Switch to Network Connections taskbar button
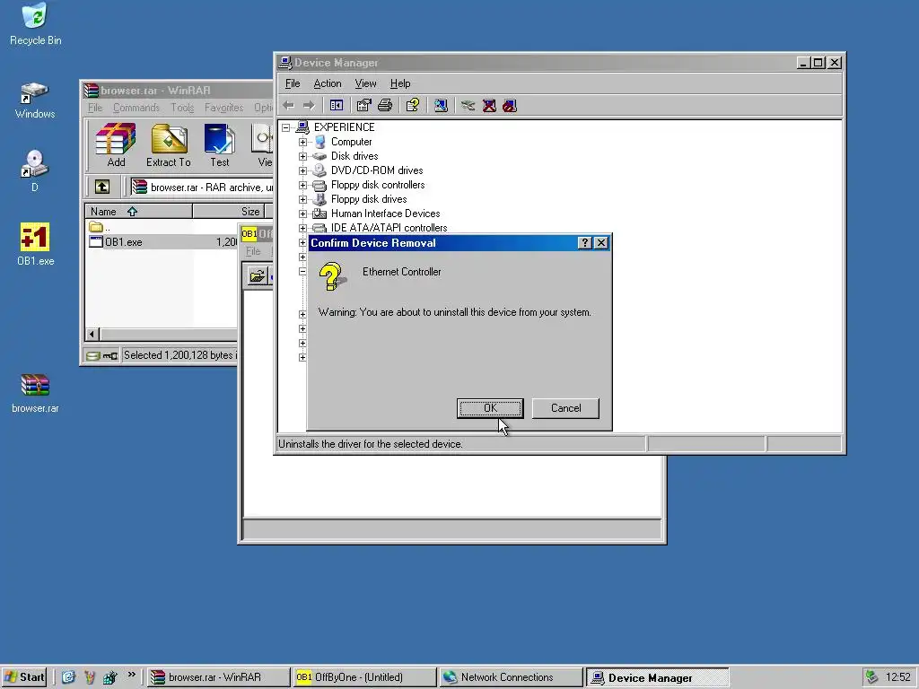 510,677
